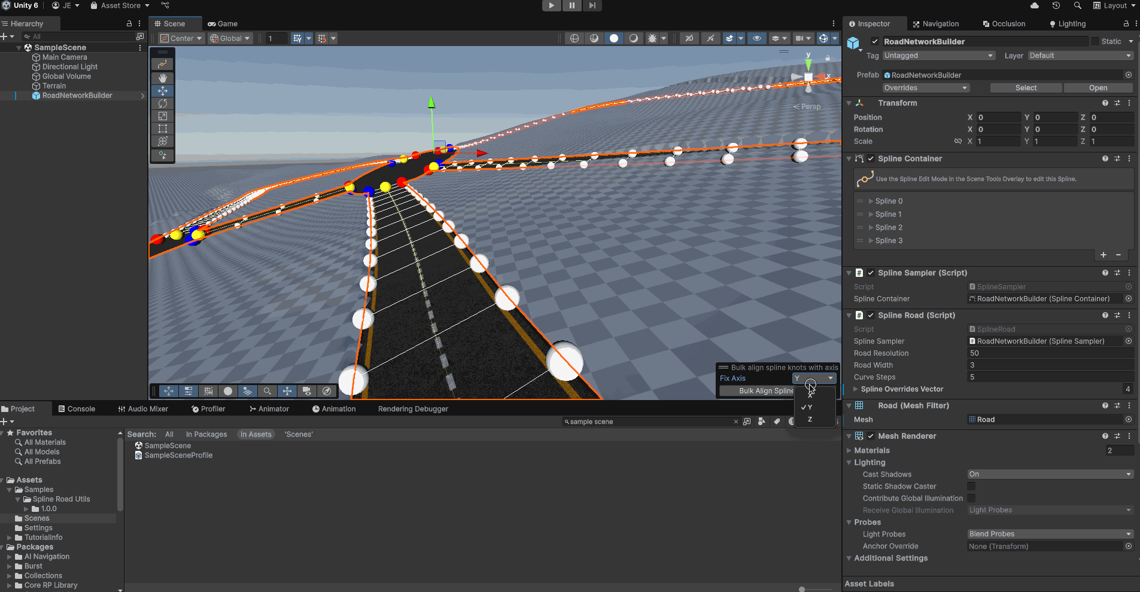The height and width of the screenshot is (592, 1140).
Task: Unmute scene view audio
Action: pyautogui.click(x=710, y=38)
